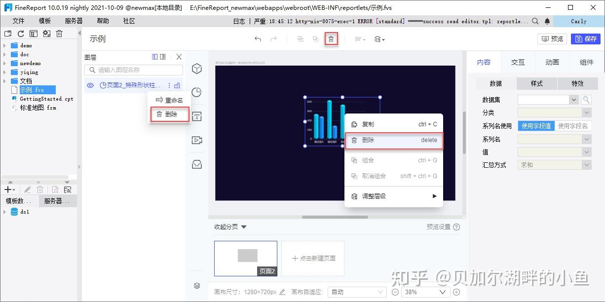Click the highlighted delete trash icon in toolbar

click(331, 38)
